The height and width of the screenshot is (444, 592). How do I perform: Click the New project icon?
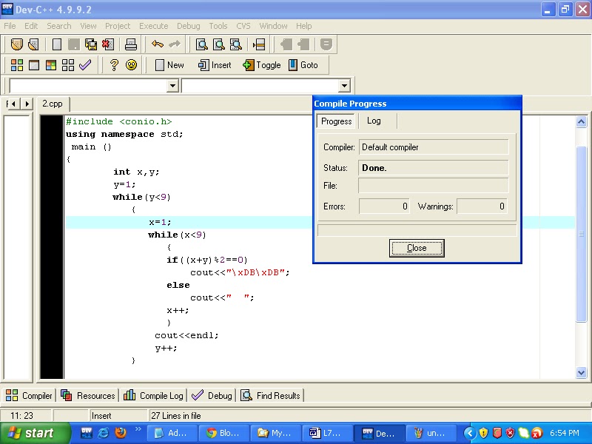click(x=16, y=44)
